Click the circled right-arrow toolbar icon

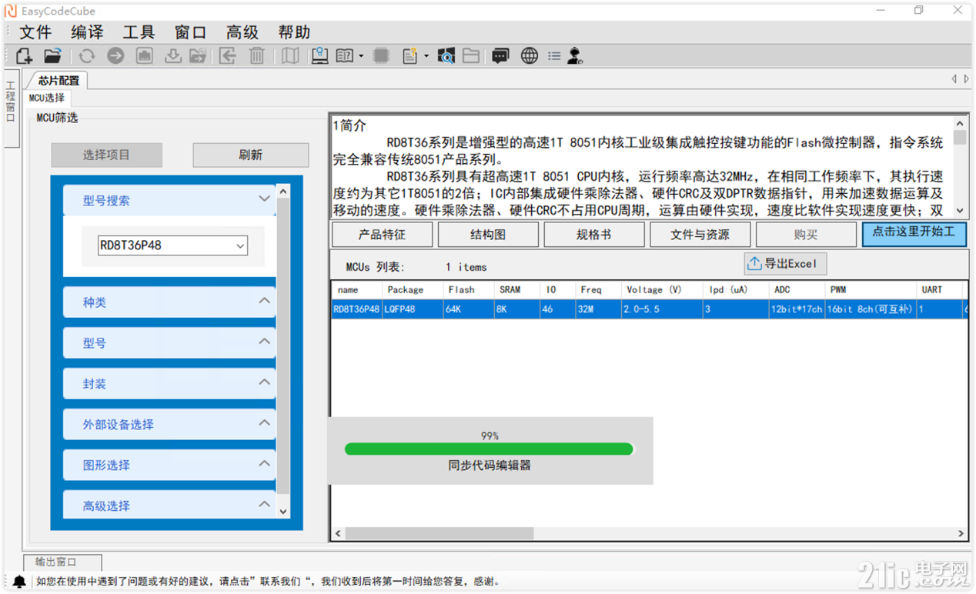pos(115,55)
